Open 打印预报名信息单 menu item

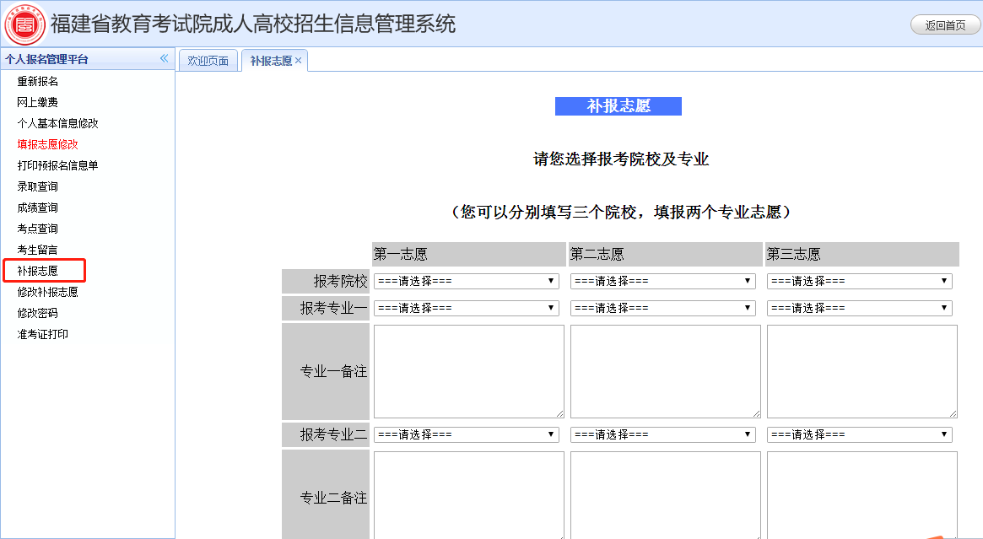coord(57,165)
